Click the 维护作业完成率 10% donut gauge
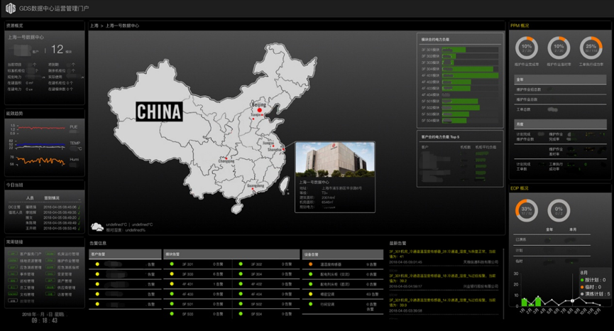 click(526, 48)
